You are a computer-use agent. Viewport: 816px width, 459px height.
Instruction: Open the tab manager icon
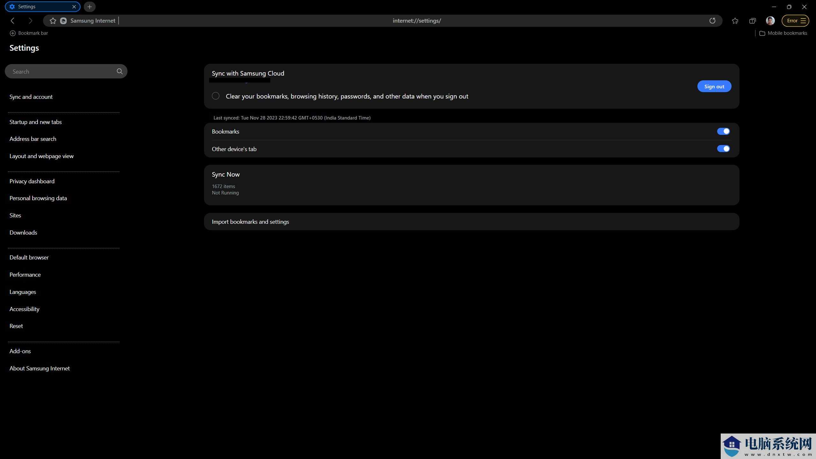(x=753, y=21)
